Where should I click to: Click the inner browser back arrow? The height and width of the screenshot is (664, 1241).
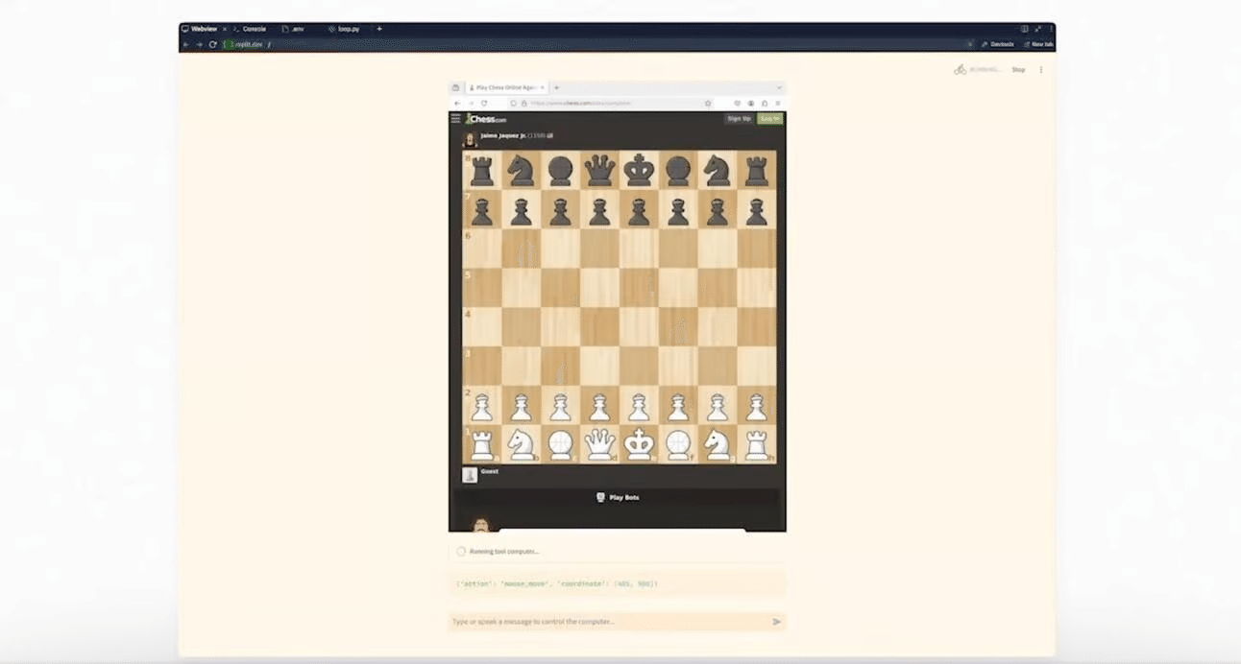[457, 103]
